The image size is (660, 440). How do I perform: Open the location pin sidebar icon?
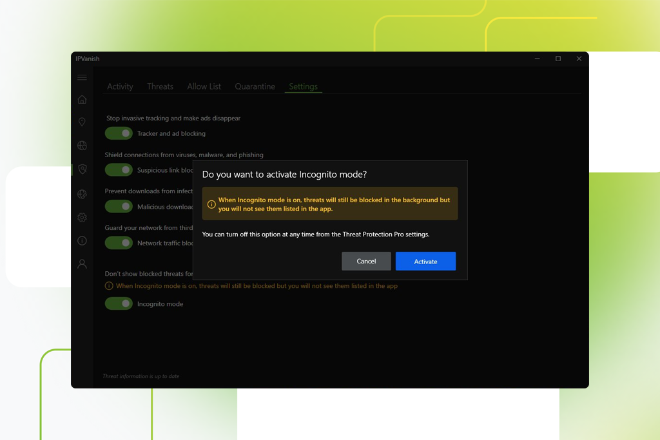82,122
